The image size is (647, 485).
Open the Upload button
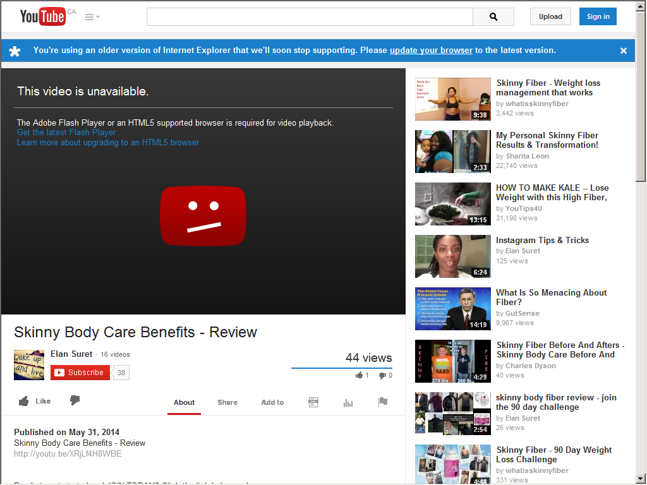coord(550,16)
